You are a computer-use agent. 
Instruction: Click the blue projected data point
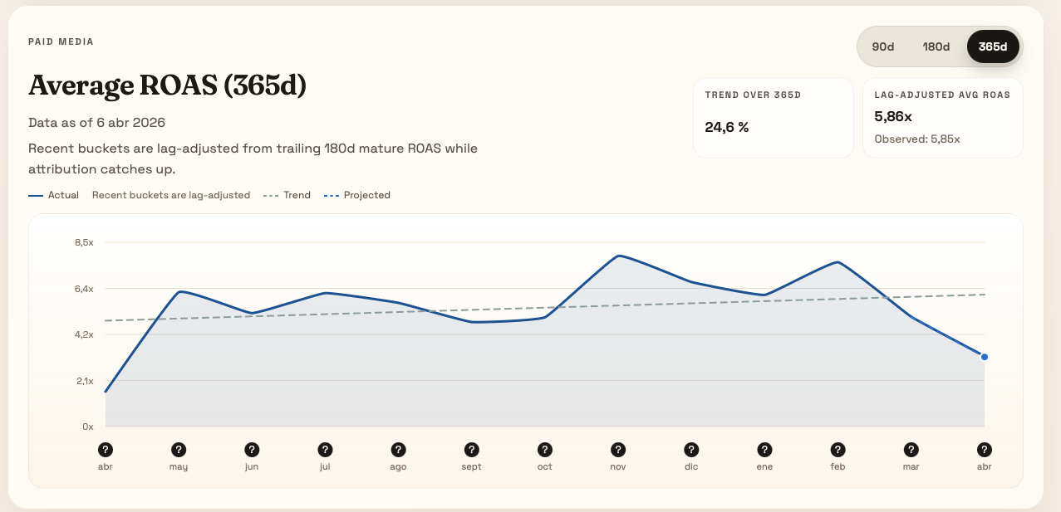pyautogui.click(x=984, y=357)
